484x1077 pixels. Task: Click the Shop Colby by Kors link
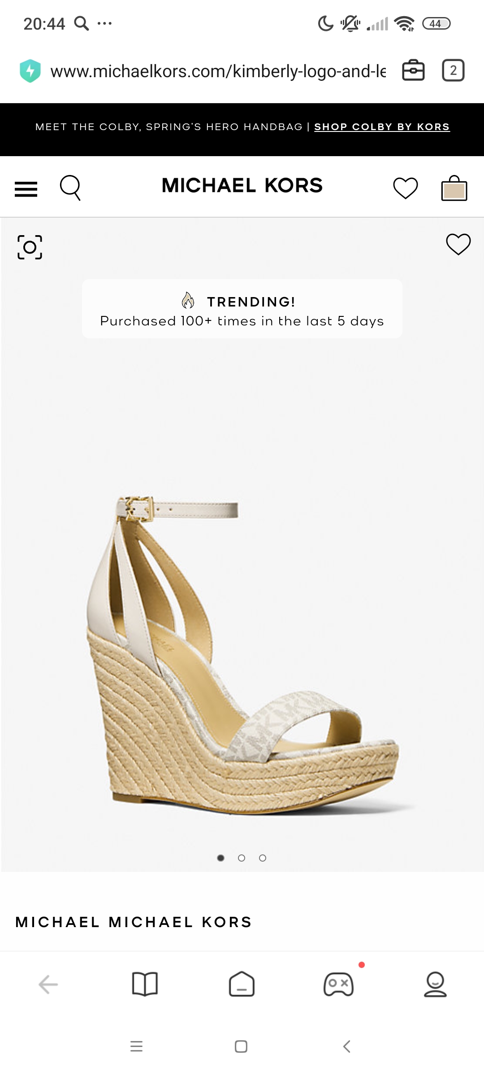(x=382, y=127)
